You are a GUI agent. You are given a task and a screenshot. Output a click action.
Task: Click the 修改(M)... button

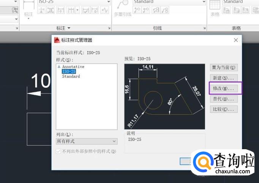[224, 88]
